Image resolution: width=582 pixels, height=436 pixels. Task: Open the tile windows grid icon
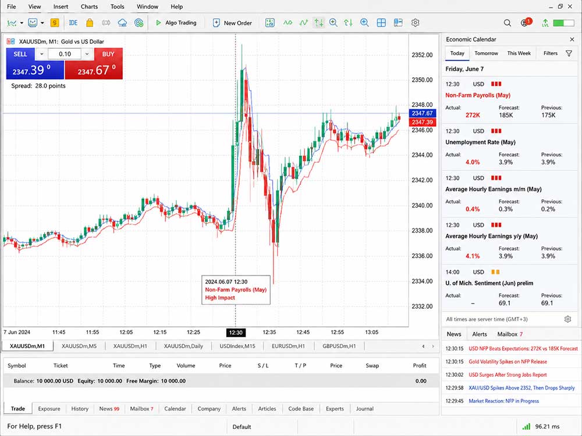tap(381, 23)
